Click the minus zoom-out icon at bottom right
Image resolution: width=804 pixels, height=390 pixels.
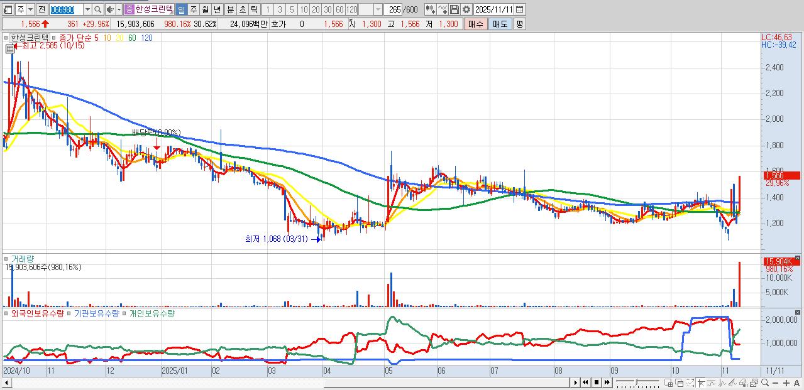click(x=775, y=382)
